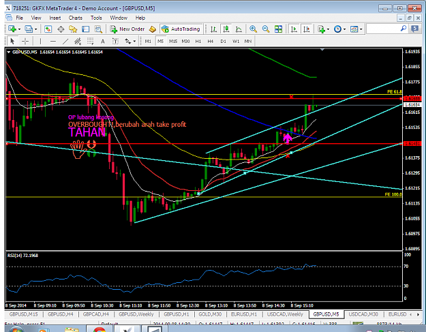The image size is (426, 332).
Task: Select the text tool A
Action: coord(103,42)
